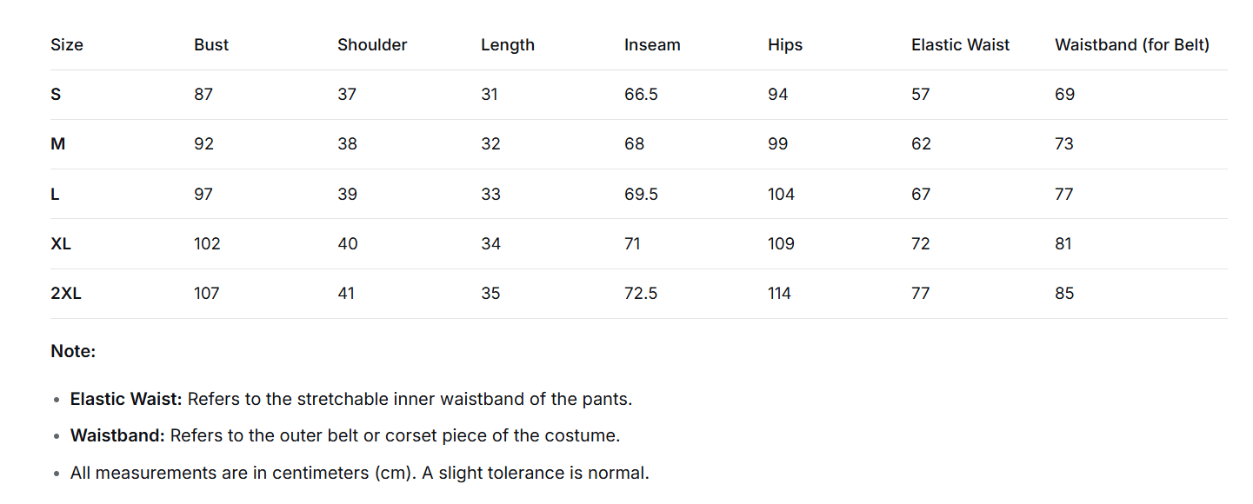Click the 104 hips value

pos(781,195)
